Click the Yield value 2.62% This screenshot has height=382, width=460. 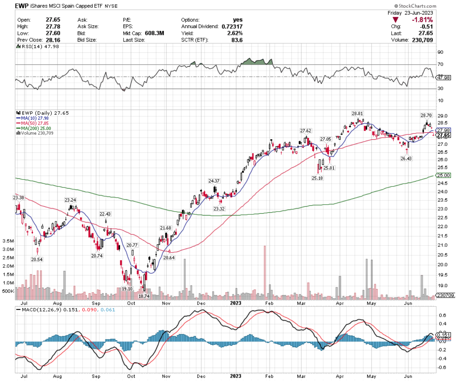(235, 33)
